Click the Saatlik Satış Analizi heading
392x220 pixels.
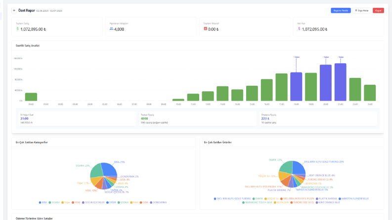point(28,46)
